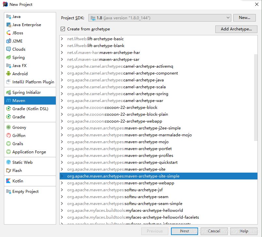Select maven-archetype-j2ee-simple row
Screen dimensions: 262x237
158,128
